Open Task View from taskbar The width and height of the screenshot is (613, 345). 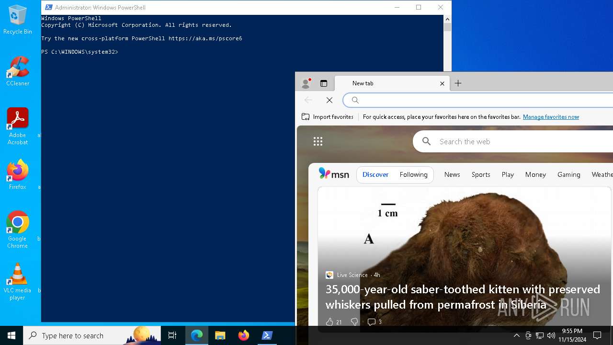[172, 335]
